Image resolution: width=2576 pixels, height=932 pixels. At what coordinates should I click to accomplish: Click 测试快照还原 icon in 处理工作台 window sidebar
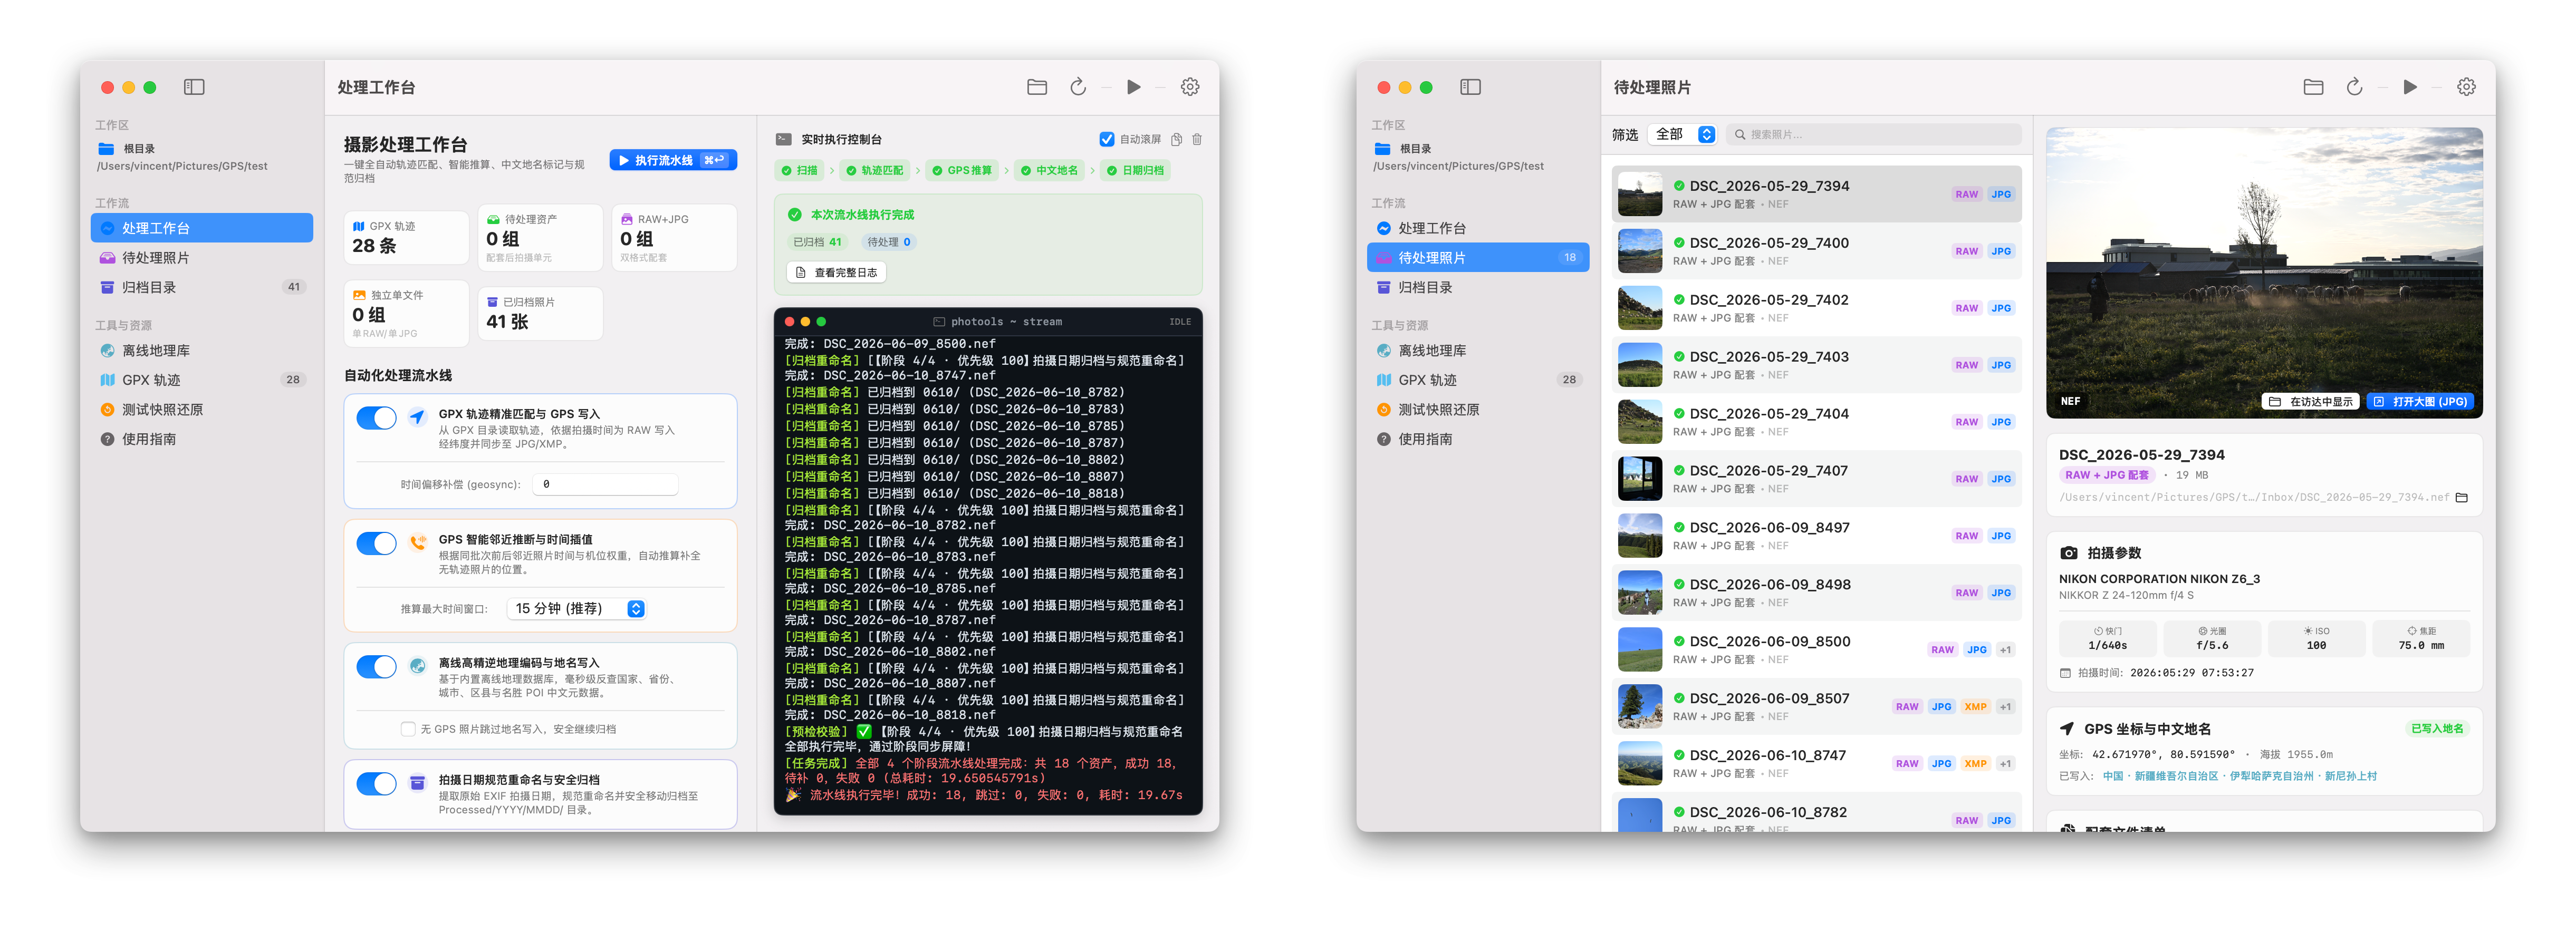coord(107,410)
